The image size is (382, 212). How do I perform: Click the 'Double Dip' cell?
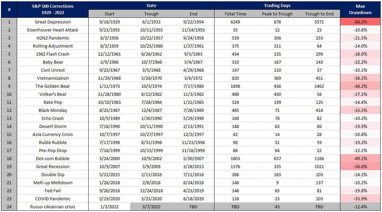pyautogui.click(x=53, y=174)
